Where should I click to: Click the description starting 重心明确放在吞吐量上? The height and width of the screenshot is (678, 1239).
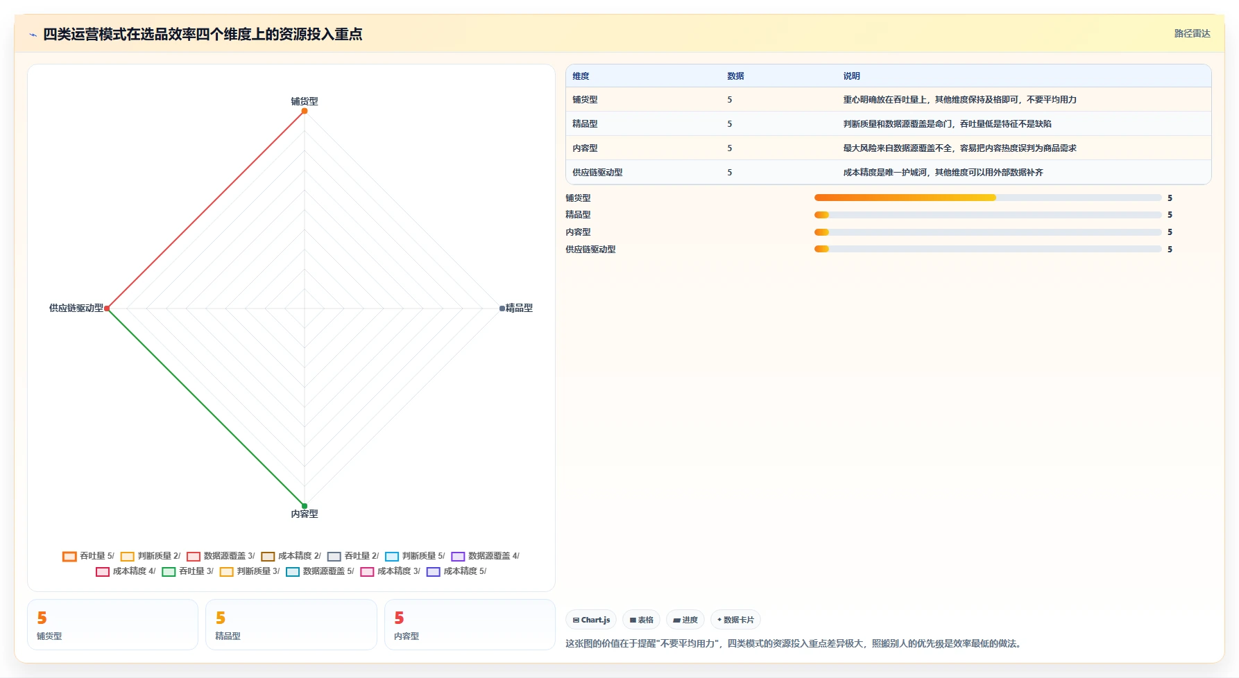pos(959,100)
